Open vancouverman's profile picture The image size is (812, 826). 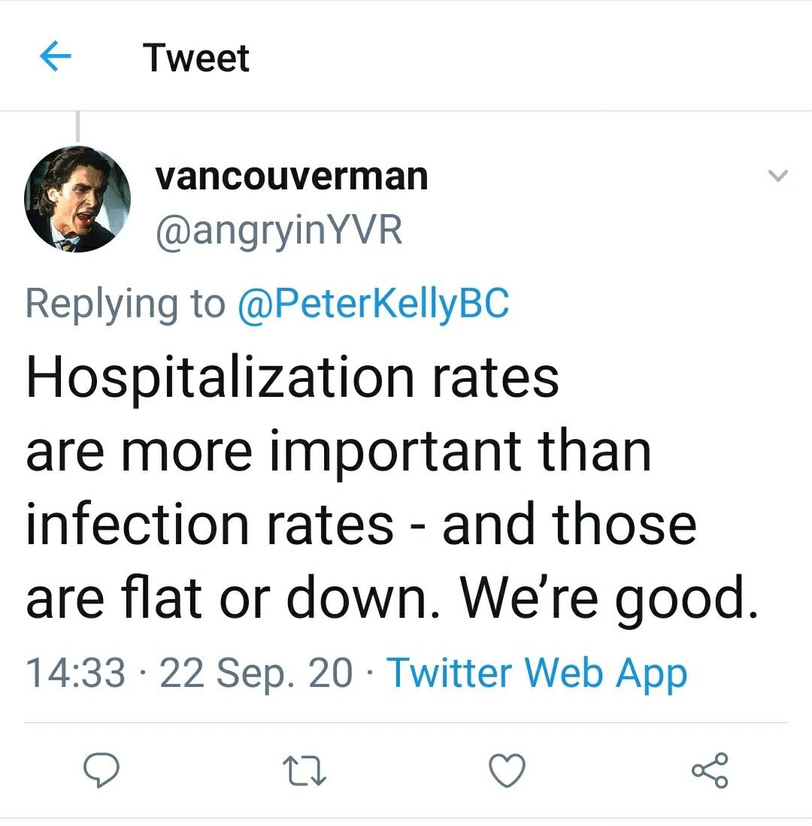point(77,198)
